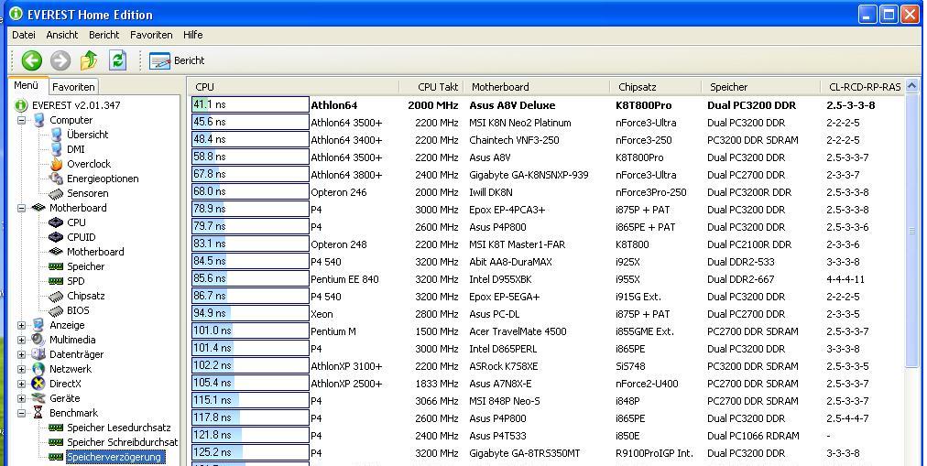Screen dimensions: 927x466
Task: Expand the Geräte tree node
Action: 21,398
